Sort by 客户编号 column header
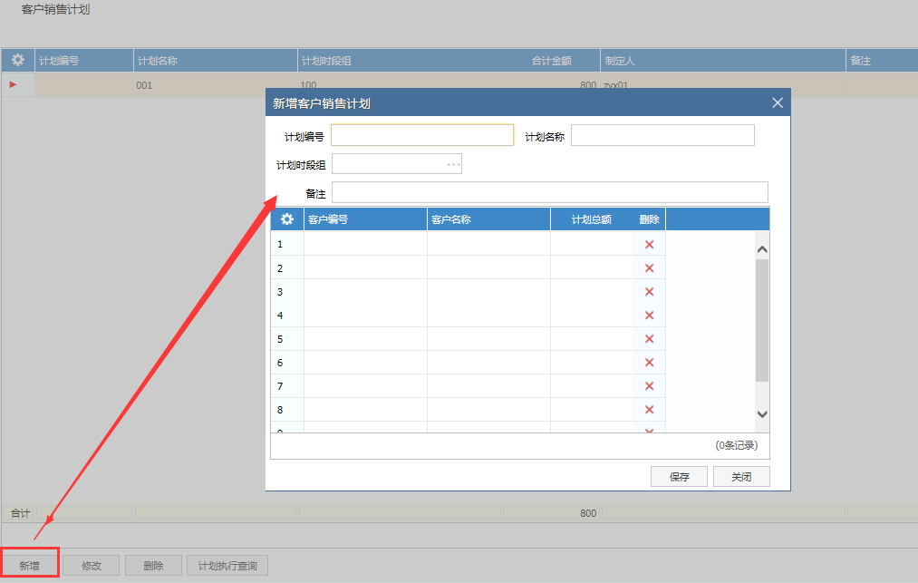918x583 pixels. tap(365, 219)
